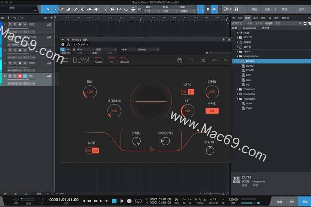The height and width of the screenshot is (207, 311).
Task: Click the link icon between Spread and Crossover
Action: tap(151, 150)
